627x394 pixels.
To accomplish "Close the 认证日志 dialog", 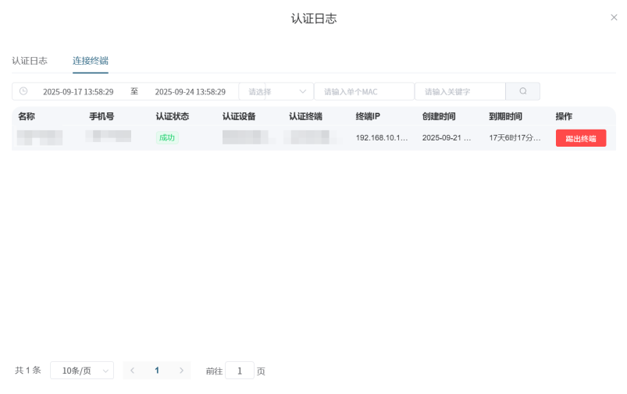I will (x=614, y=17).
